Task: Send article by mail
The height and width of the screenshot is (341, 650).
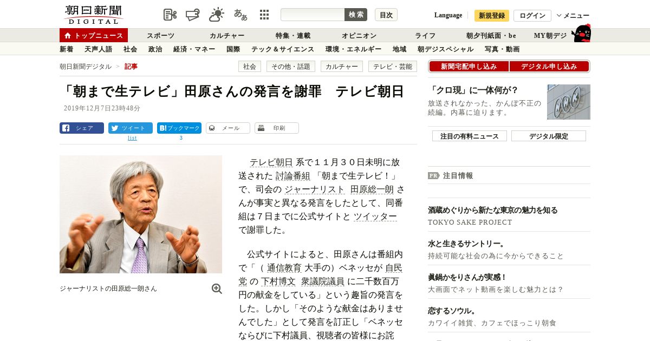Action: point(228,128)
